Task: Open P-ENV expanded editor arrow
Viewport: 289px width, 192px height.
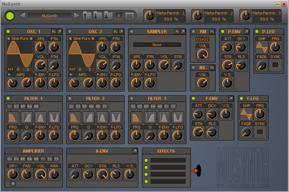Action: tap(246, 31)
